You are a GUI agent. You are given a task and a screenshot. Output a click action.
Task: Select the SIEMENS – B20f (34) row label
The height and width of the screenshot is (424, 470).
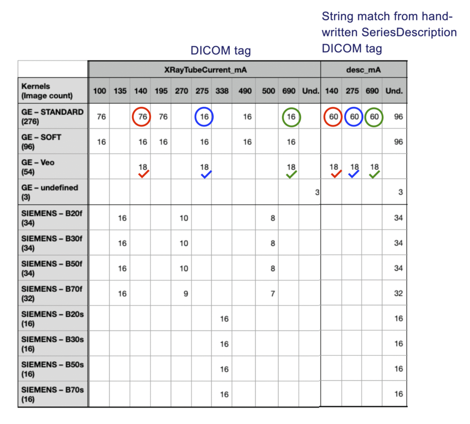[53, 218]
